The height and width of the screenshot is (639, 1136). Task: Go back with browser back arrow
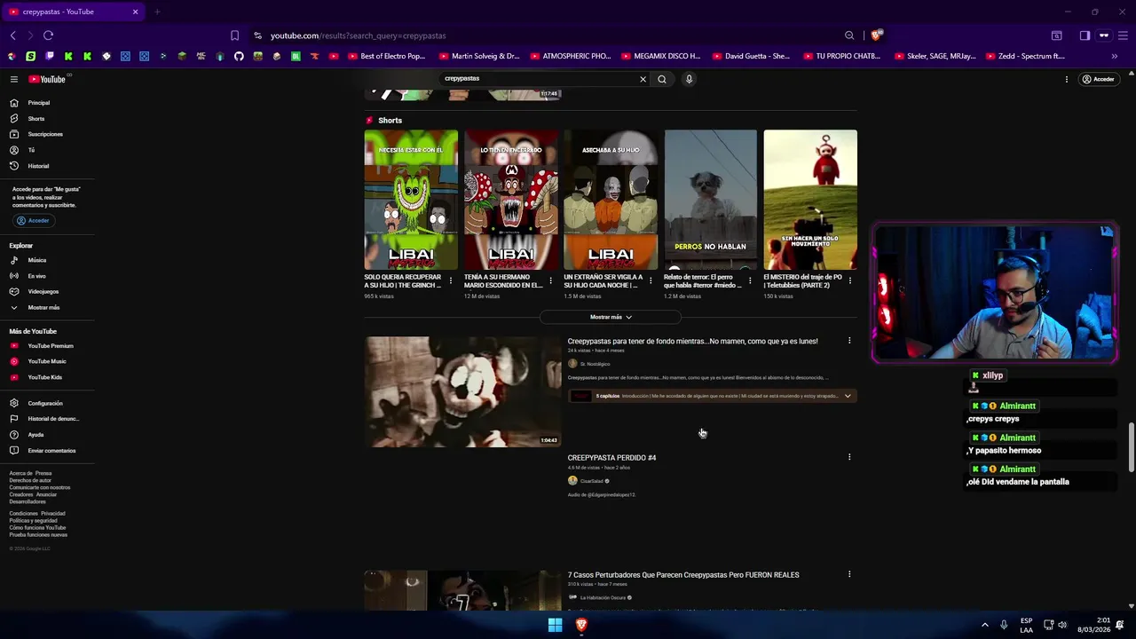(13, 35)
